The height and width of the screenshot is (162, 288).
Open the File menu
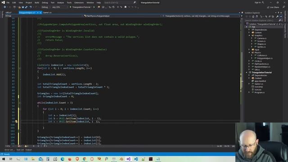8,3
